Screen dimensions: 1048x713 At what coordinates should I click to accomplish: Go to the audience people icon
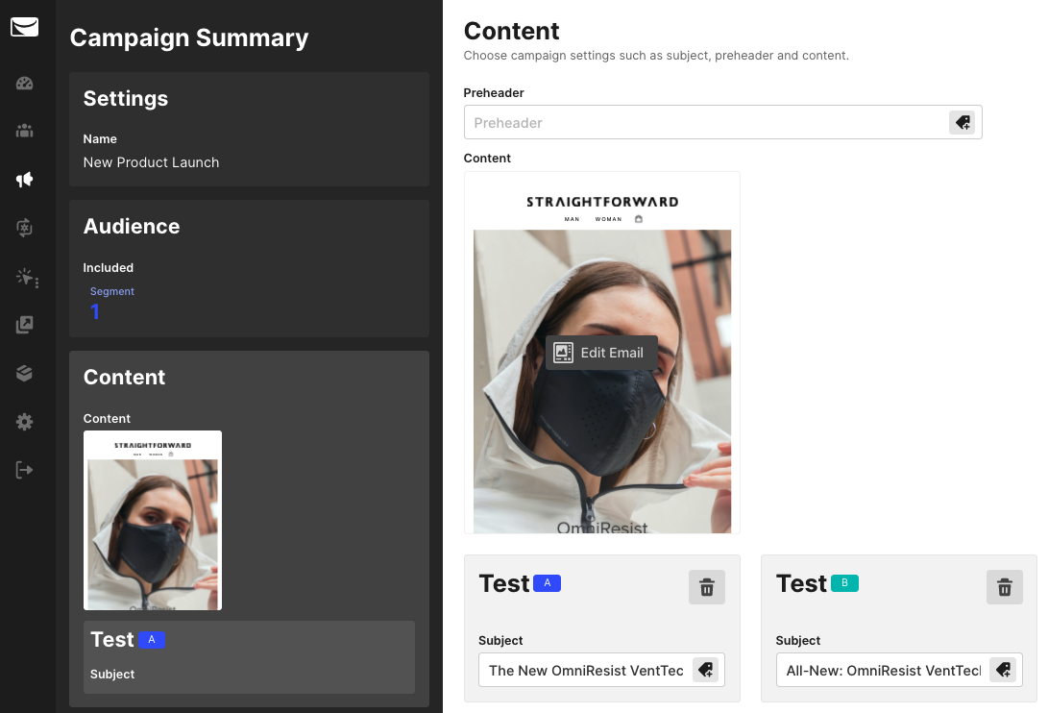pyautogui.click(x=25, y=131)
